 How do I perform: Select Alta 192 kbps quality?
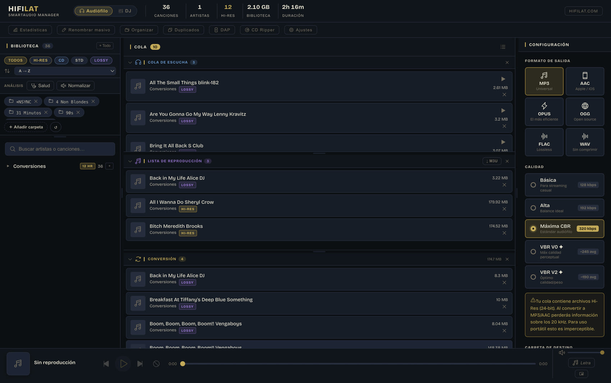[564, 208]
